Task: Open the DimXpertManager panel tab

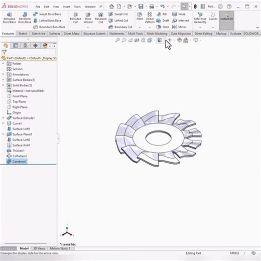Action: pos(35,46)
